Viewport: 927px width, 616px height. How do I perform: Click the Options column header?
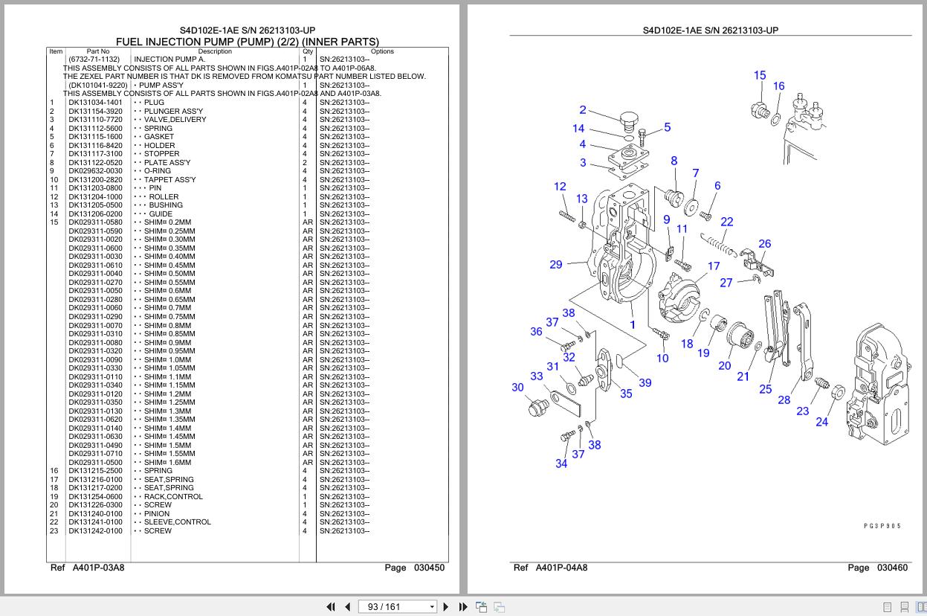pos(382,51)
